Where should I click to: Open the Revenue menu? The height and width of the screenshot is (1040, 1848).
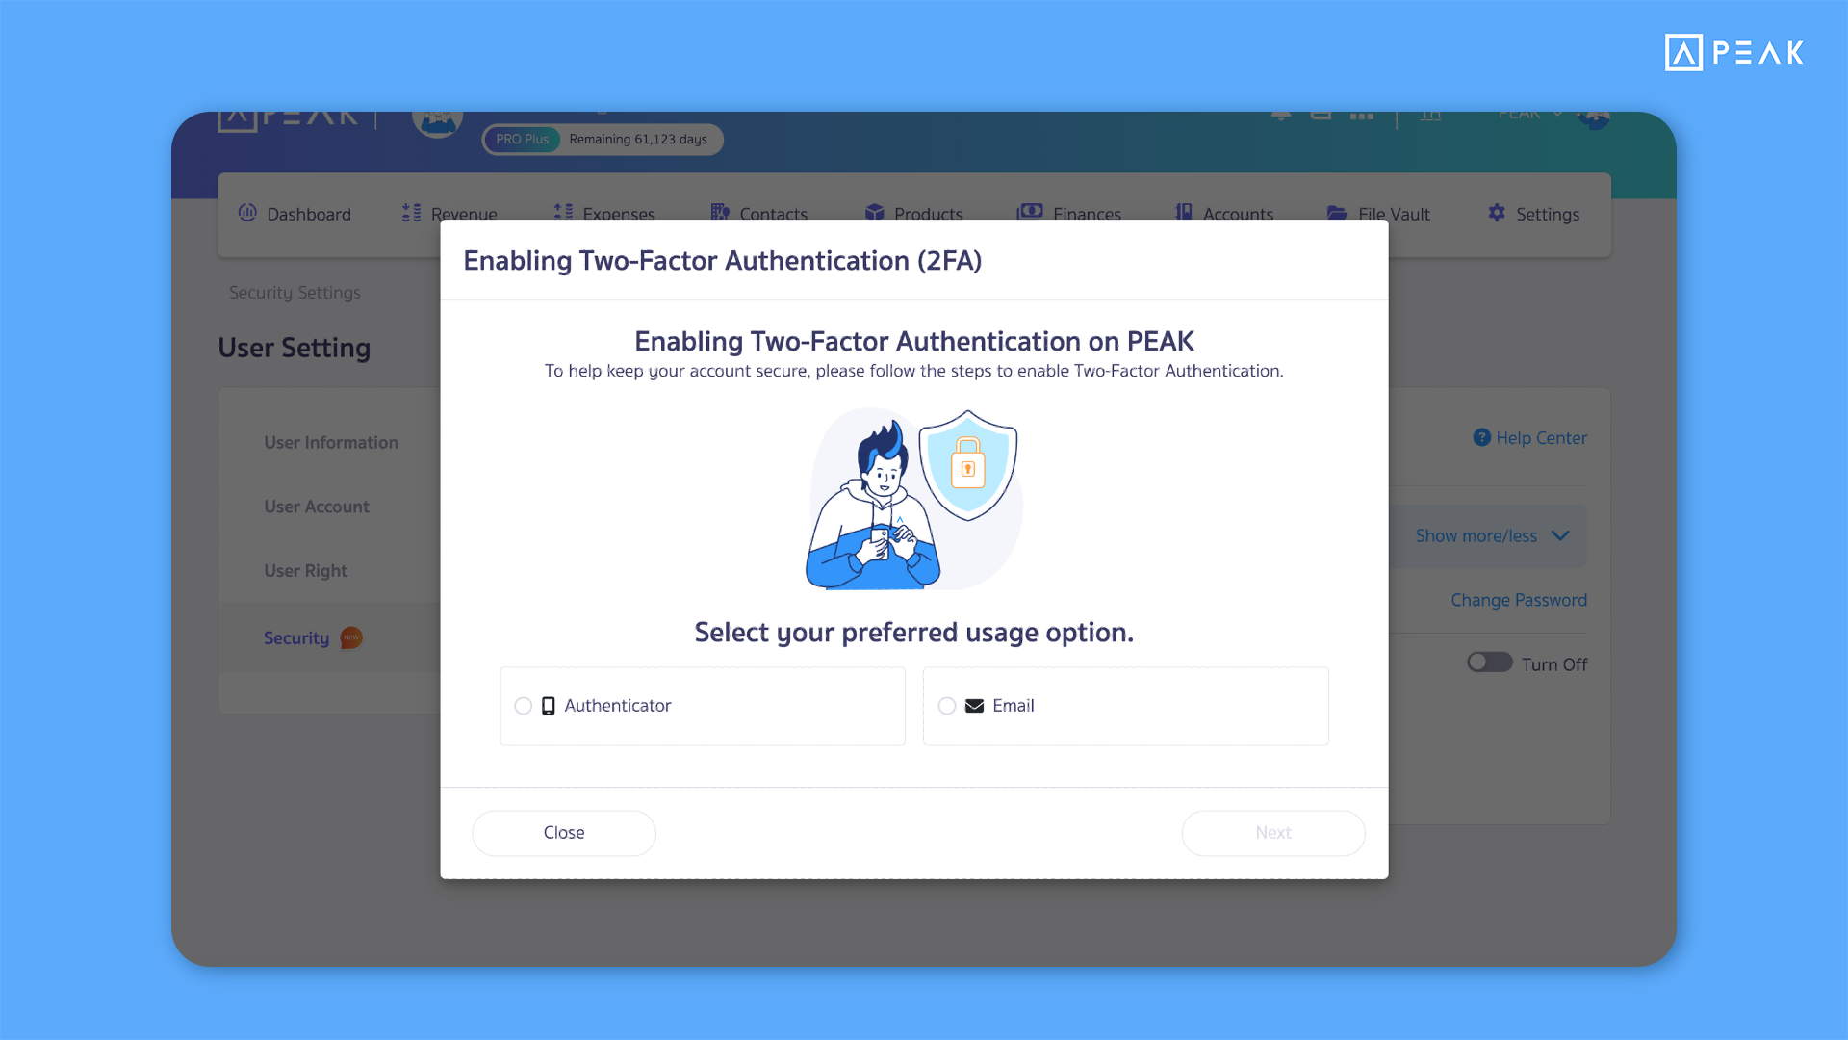click(x=449, y=214)
